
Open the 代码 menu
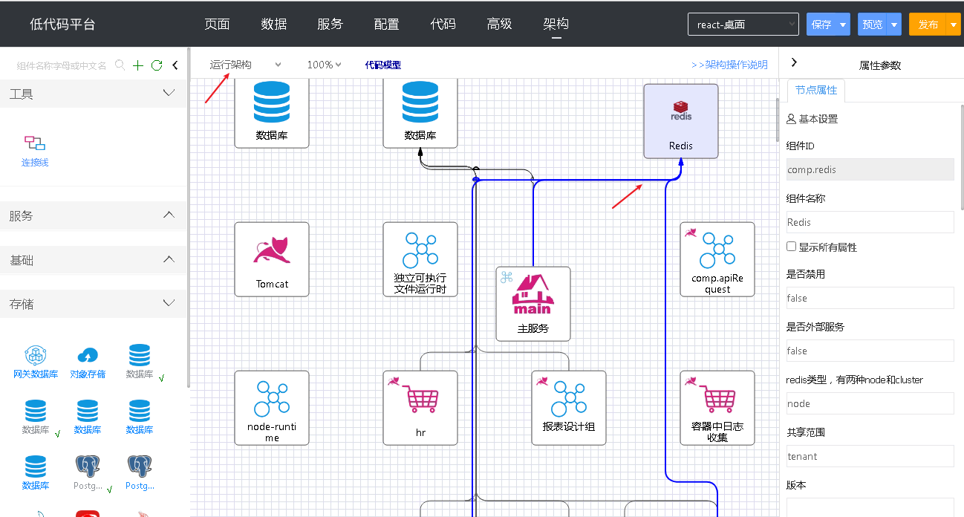(443, 24)
